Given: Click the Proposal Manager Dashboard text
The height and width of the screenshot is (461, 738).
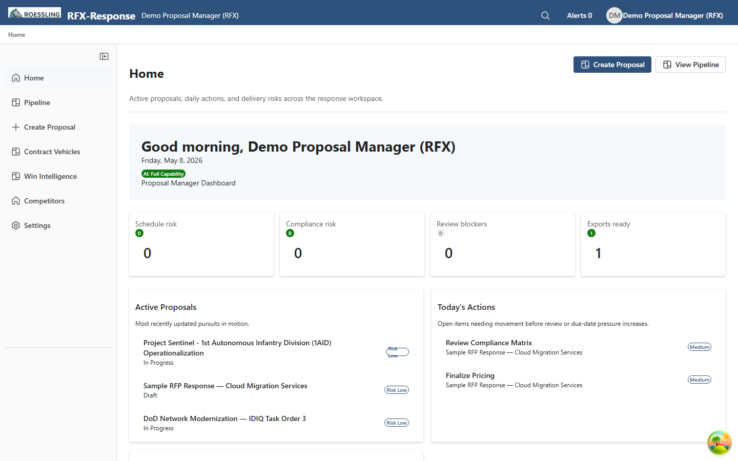Looking at the screenshot, I should click(x=189, y=183).
